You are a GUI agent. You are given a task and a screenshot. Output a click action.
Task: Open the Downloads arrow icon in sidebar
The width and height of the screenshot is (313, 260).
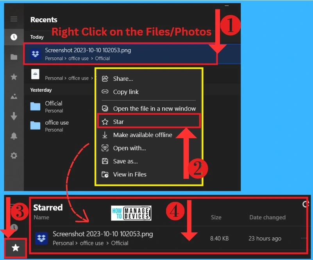click(14, 116)
